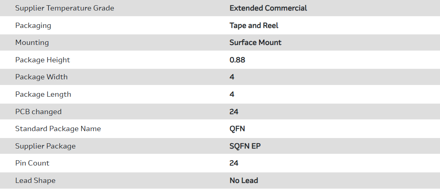The width and height of the screenshot is (440, 189).
Task: Select the 0.88 height value
Action: tap(237, 60)
